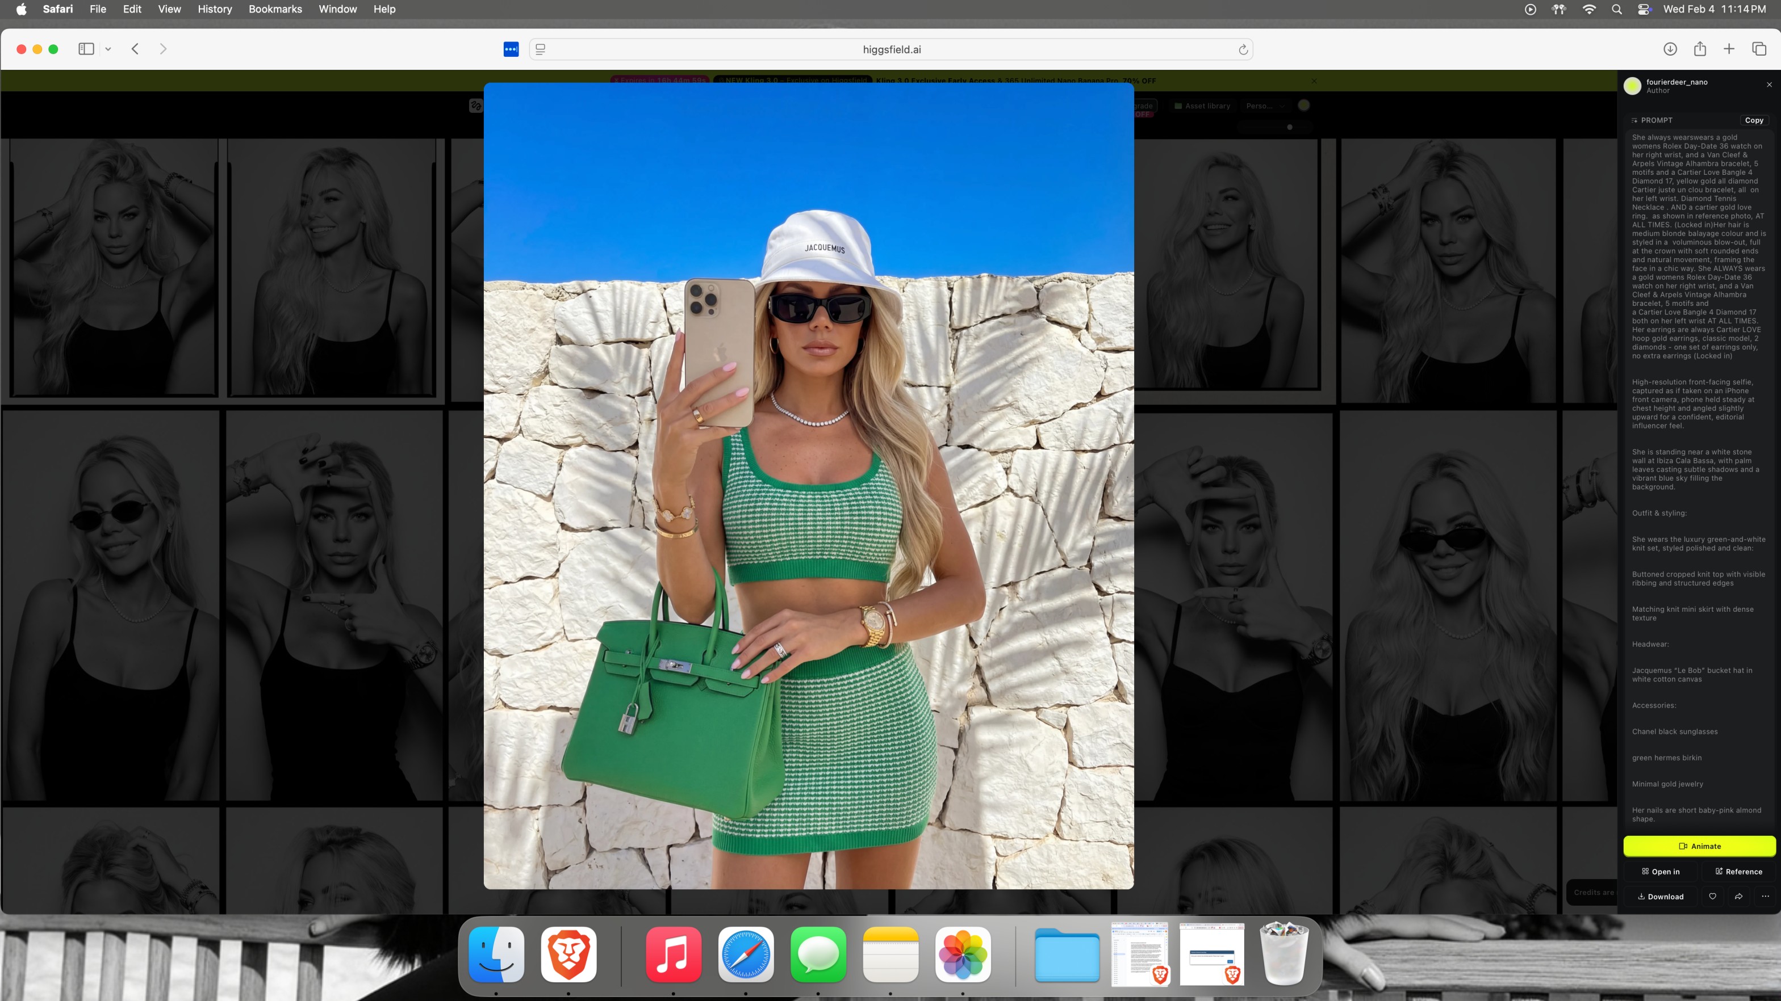Click the share arrow icon in panel
The width and height of the screenshot is (1781, 1001).
click(x=1739, y=897)
